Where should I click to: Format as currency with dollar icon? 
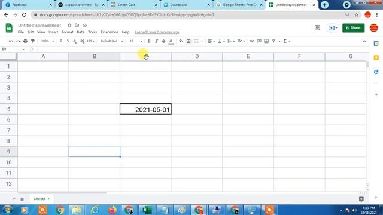pyautogui.click(x=61, y=41)
